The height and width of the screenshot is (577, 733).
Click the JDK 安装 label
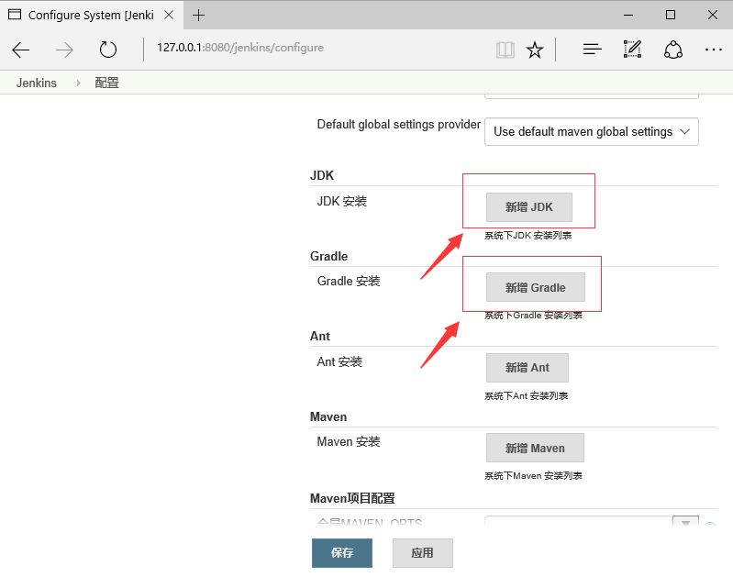342,202
